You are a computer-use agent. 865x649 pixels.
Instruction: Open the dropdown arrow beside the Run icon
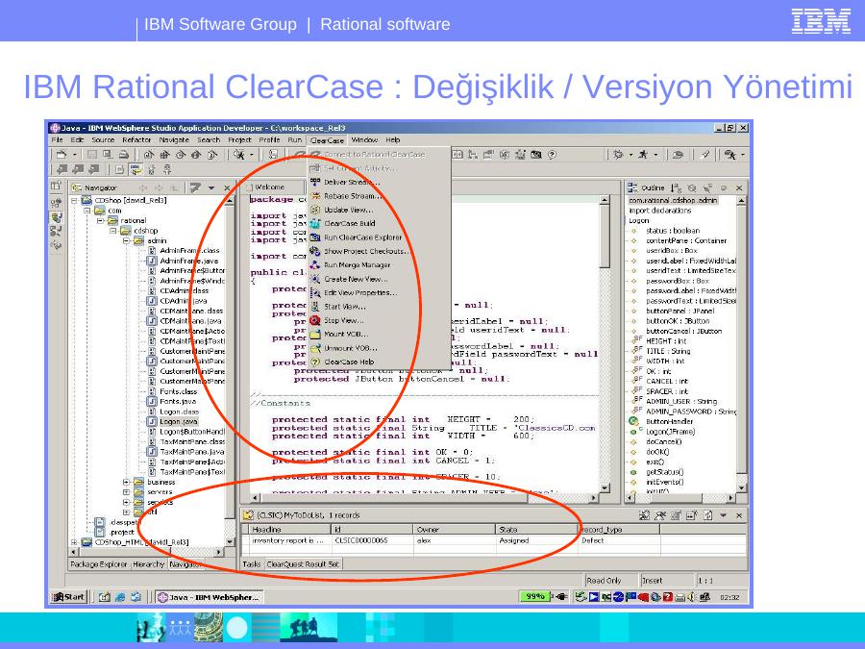(x=655, y=155)
